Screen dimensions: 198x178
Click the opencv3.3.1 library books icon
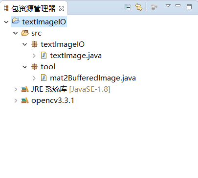point(25,100)
